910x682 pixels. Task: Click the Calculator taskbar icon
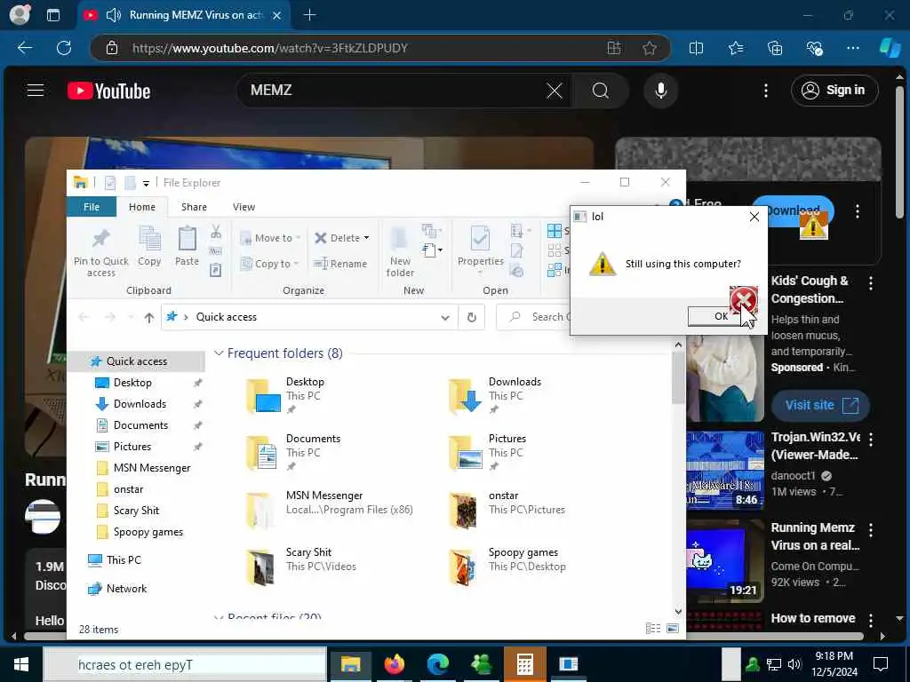tap(524, 664)
